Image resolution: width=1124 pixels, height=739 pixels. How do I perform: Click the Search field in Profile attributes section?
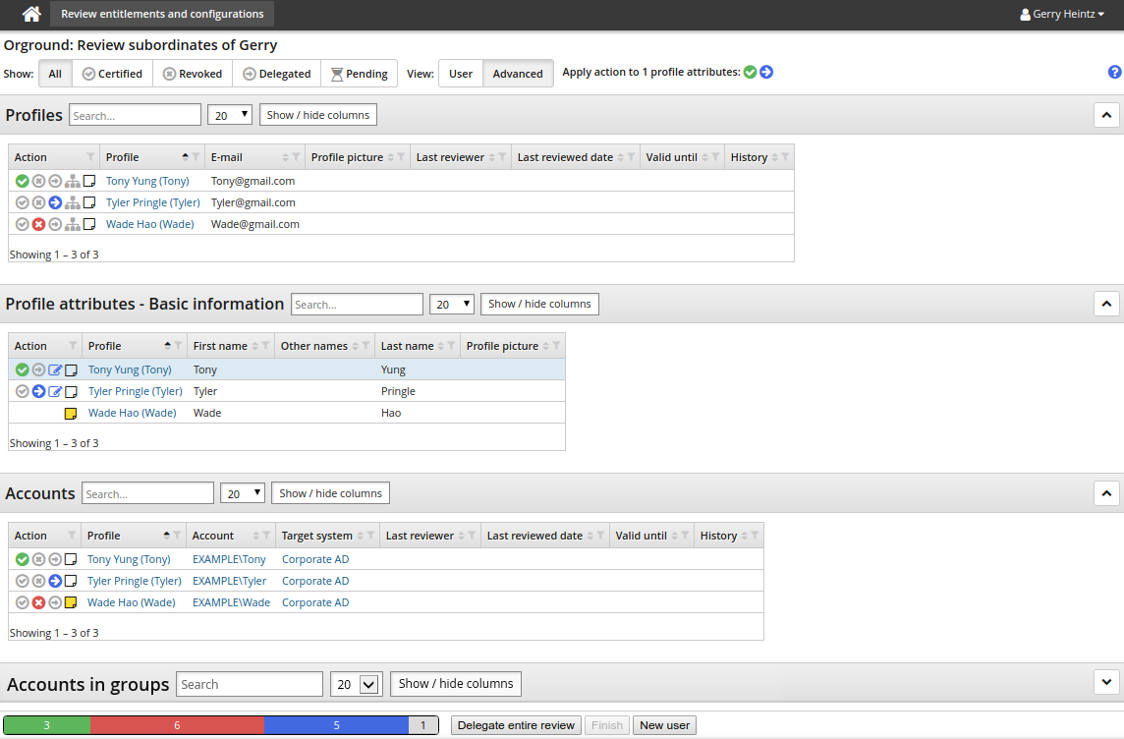pos(357,304)
